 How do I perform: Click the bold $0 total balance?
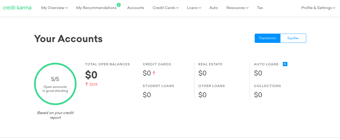tap(91, 75)
